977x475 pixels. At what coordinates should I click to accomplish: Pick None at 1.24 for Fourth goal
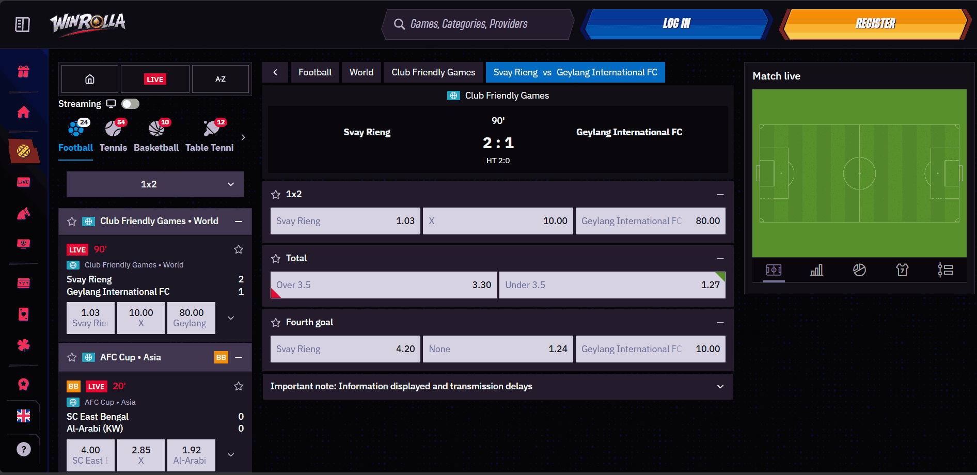click(x=498, y=349)
